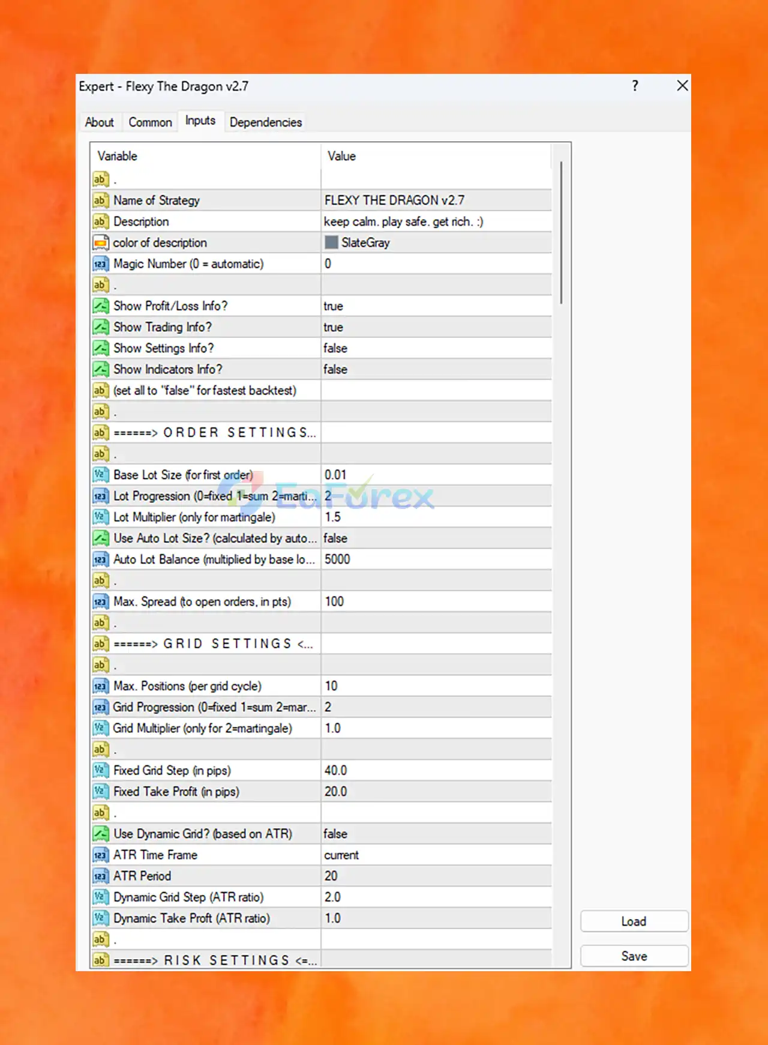
Task: Open the Dependencies tab
Action: [266, 122]
